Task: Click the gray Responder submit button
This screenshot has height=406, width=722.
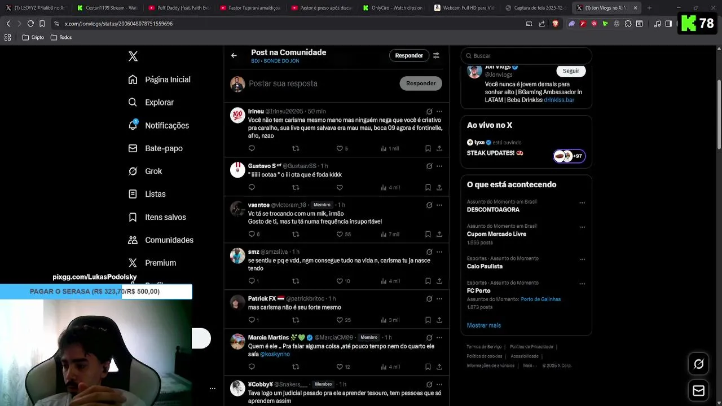Action: 421,83
